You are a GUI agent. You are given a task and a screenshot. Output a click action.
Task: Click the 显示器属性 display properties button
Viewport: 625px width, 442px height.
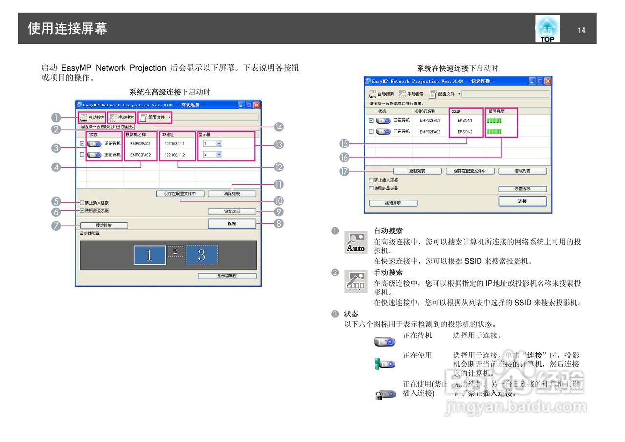(x=227, y=276)
